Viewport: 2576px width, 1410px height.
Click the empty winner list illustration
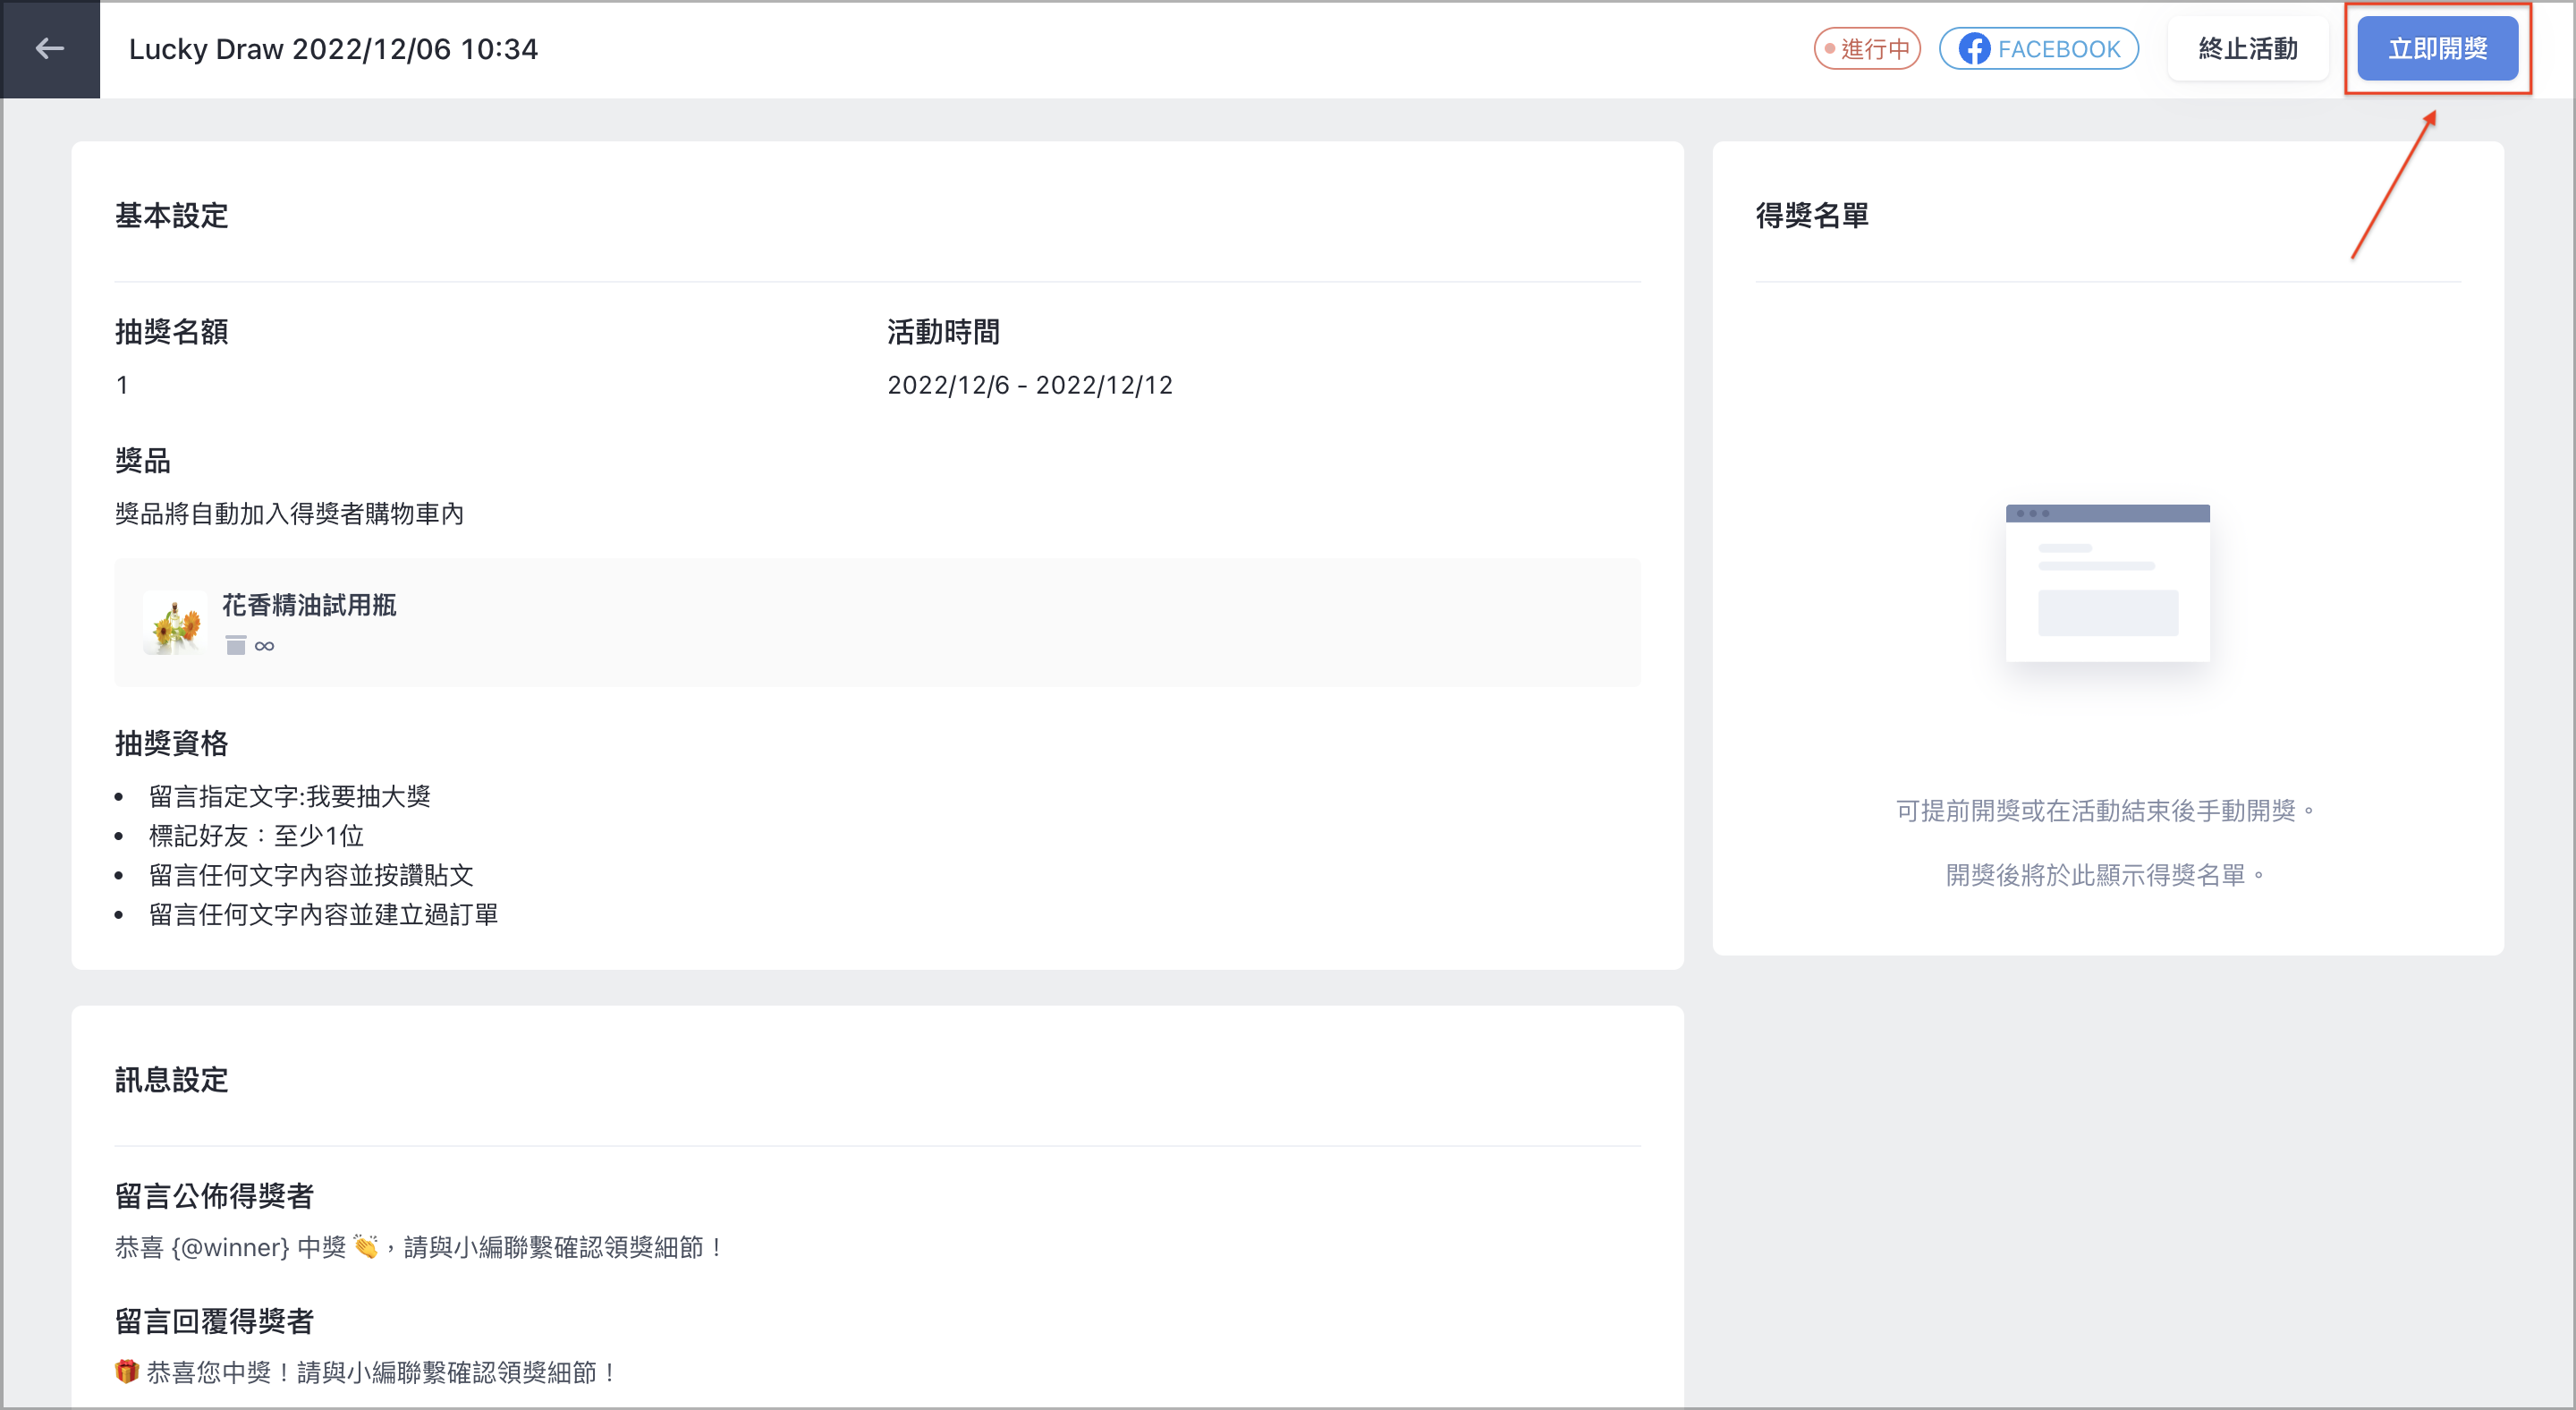click(2107, 583)
